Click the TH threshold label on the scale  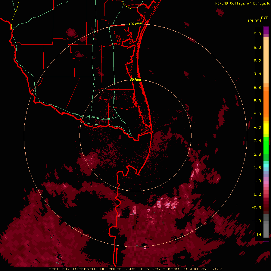(259, 235)
